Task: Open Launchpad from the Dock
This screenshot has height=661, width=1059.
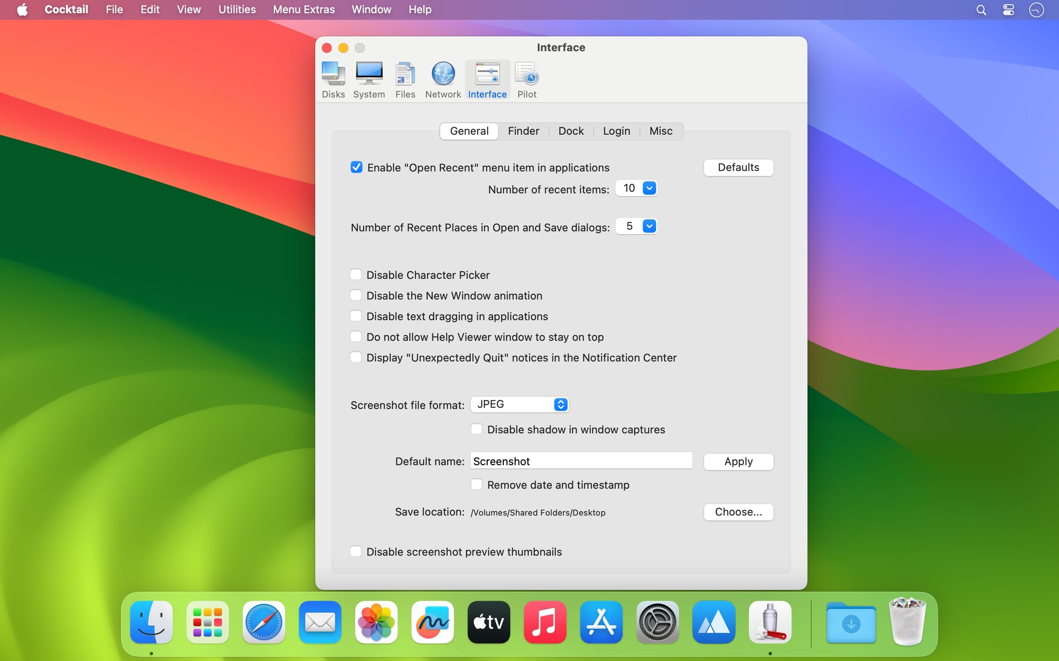Action: point(207,622)
